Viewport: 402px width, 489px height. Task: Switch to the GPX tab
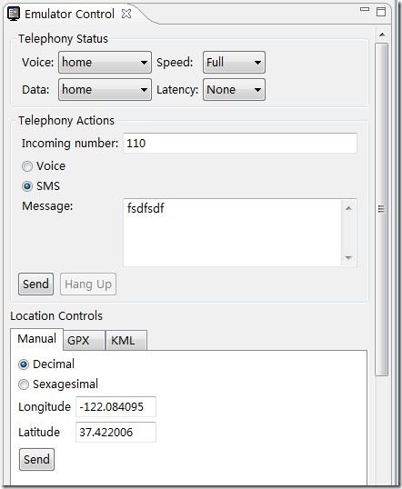[x=84, y=340]
